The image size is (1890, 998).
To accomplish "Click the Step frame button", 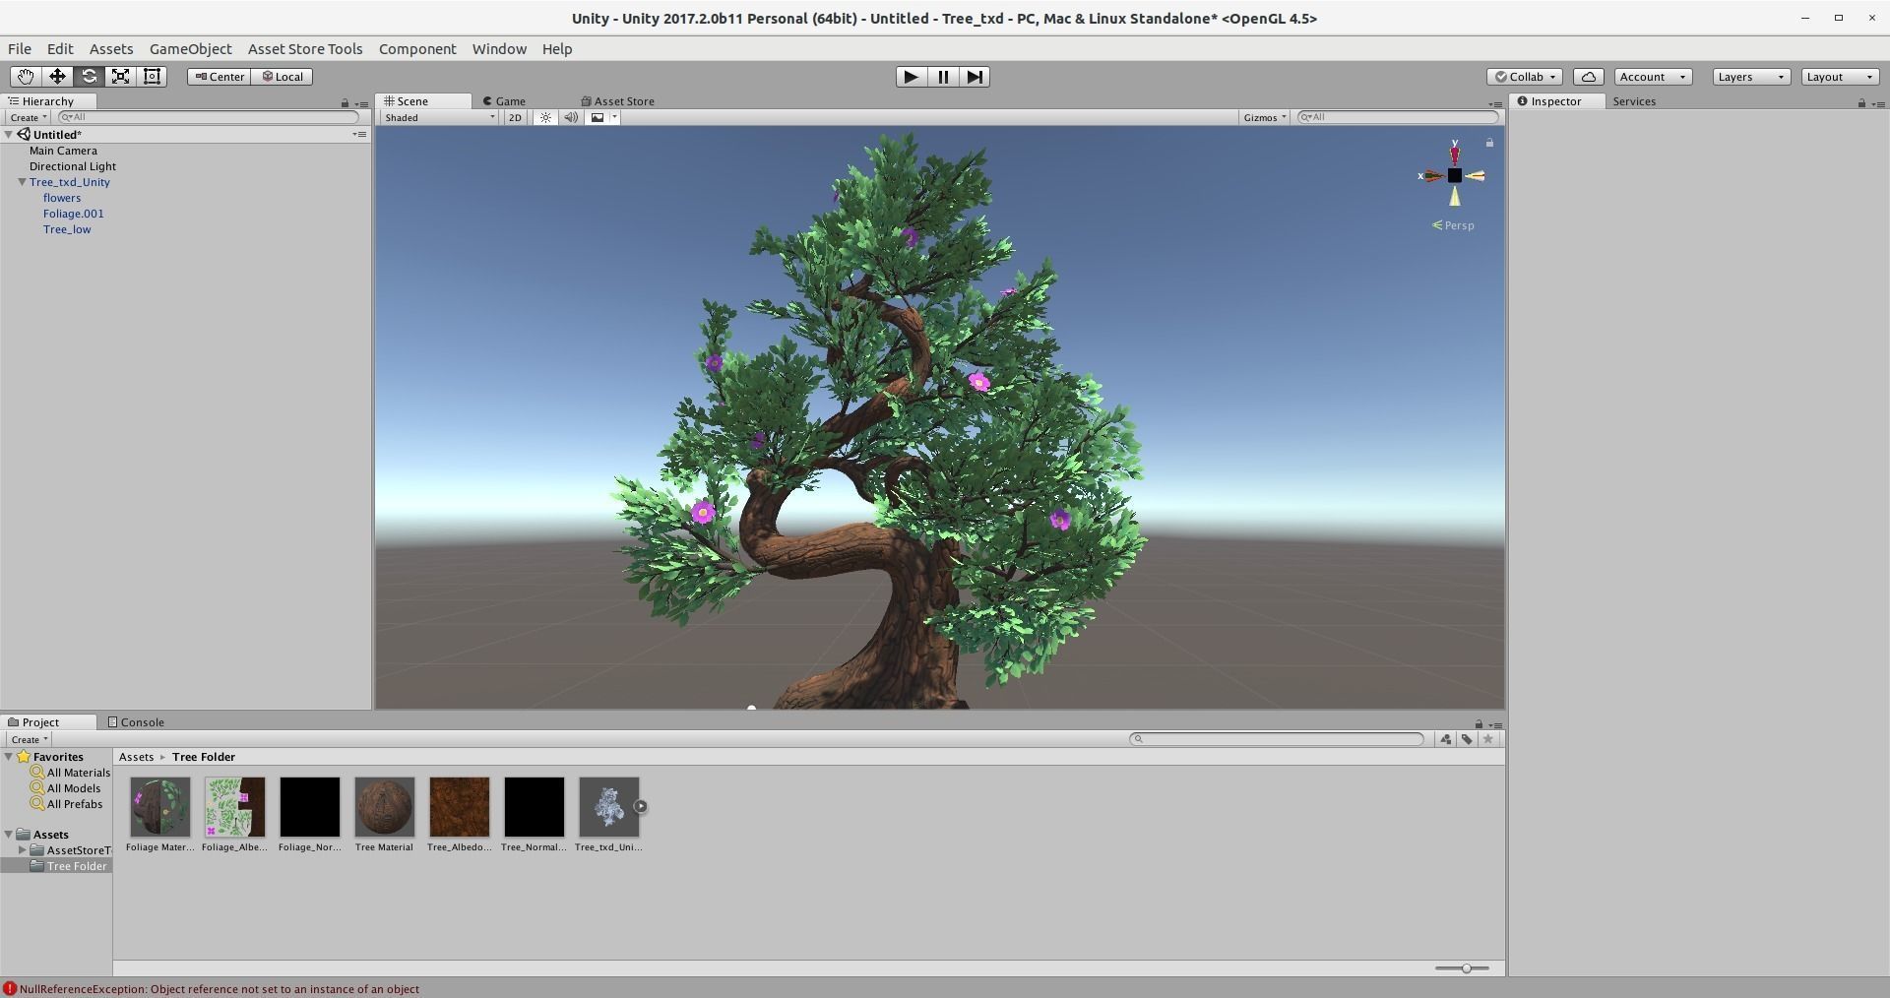I will coord(975,77).
